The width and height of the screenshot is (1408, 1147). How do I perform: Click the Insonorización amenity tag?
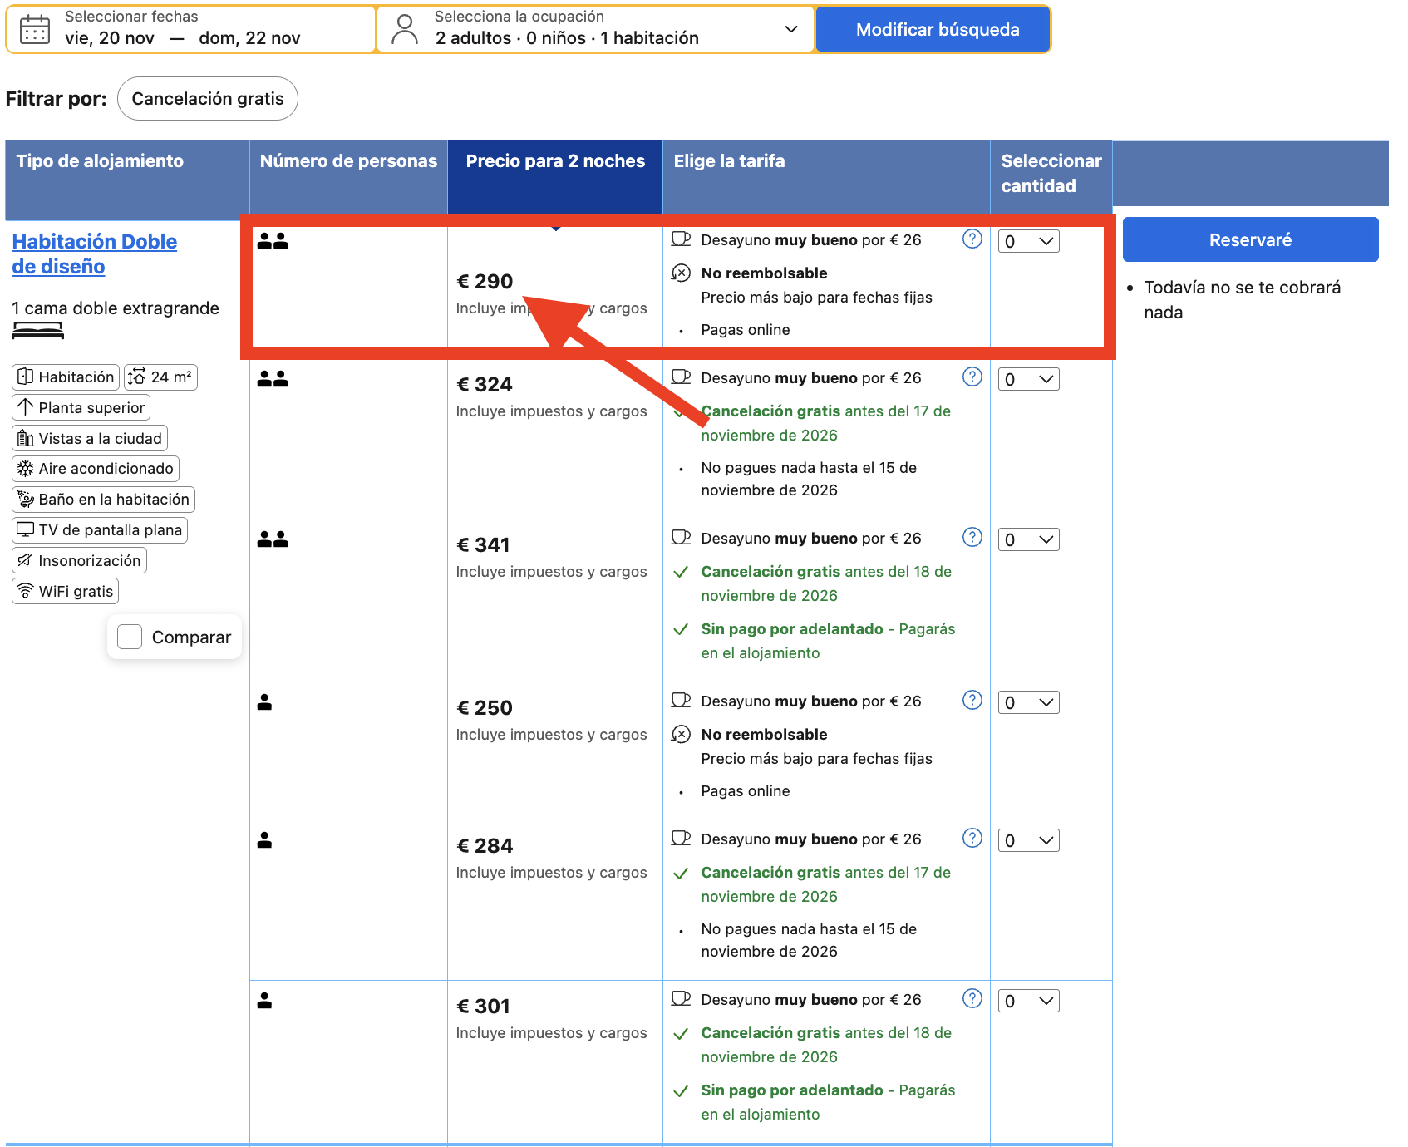tap(80, 560)
